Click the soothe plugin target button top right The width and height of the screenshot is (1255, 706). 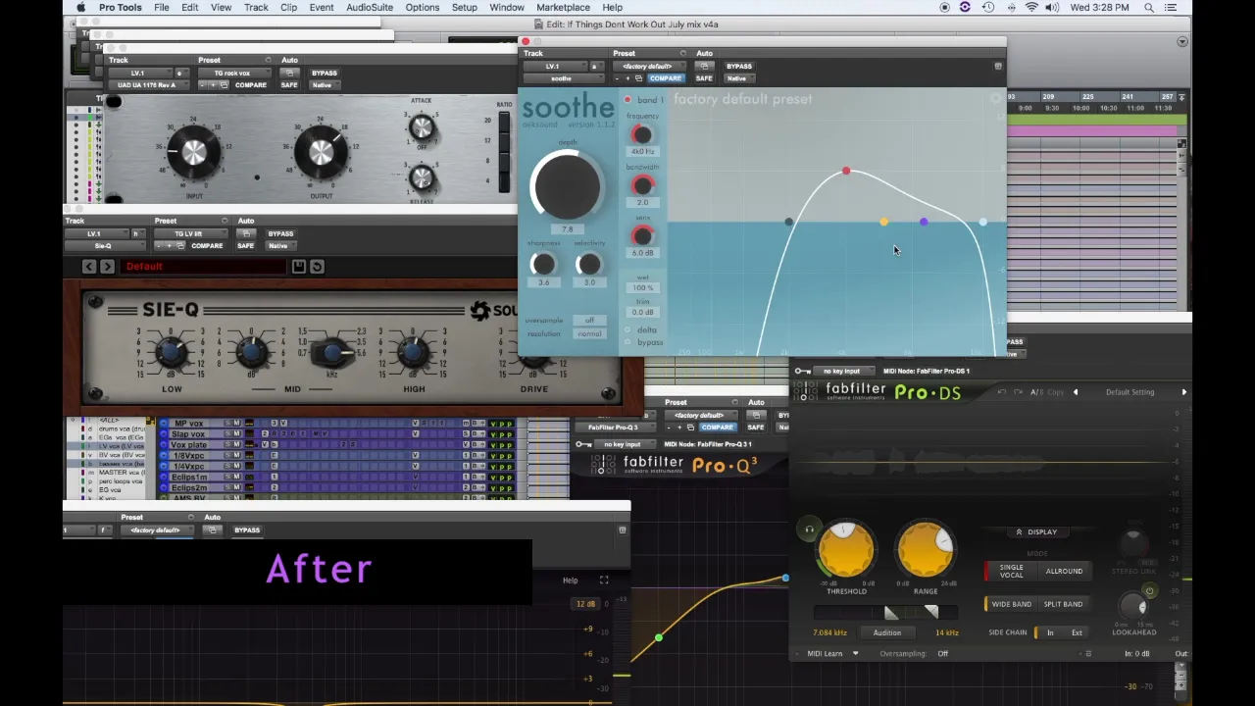(x=998, y=67)
